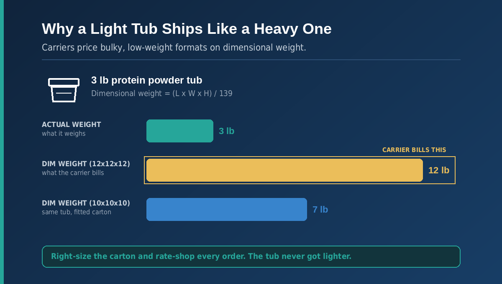Viewport: 502px width, 284px height.
Task: Click the right-size the carton tip banner
Action: 251,256
